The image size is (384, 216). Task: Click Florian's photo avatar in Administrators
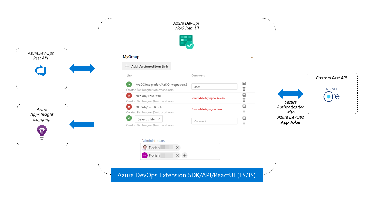(145, 148)
